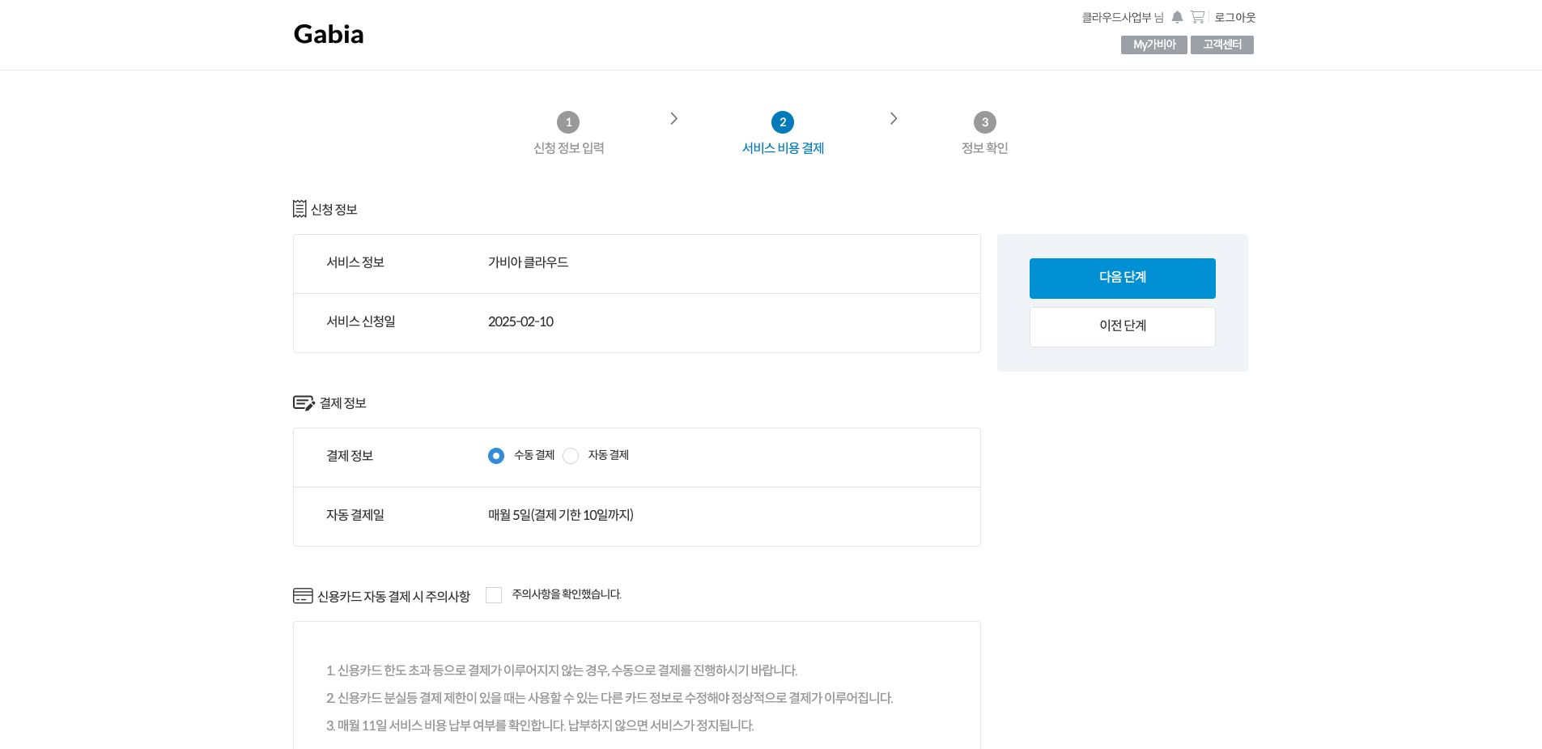Click the 서비스 정보 label
Image resolution: width=1542 pixels, height=749 pixels.
coord(355,262)
